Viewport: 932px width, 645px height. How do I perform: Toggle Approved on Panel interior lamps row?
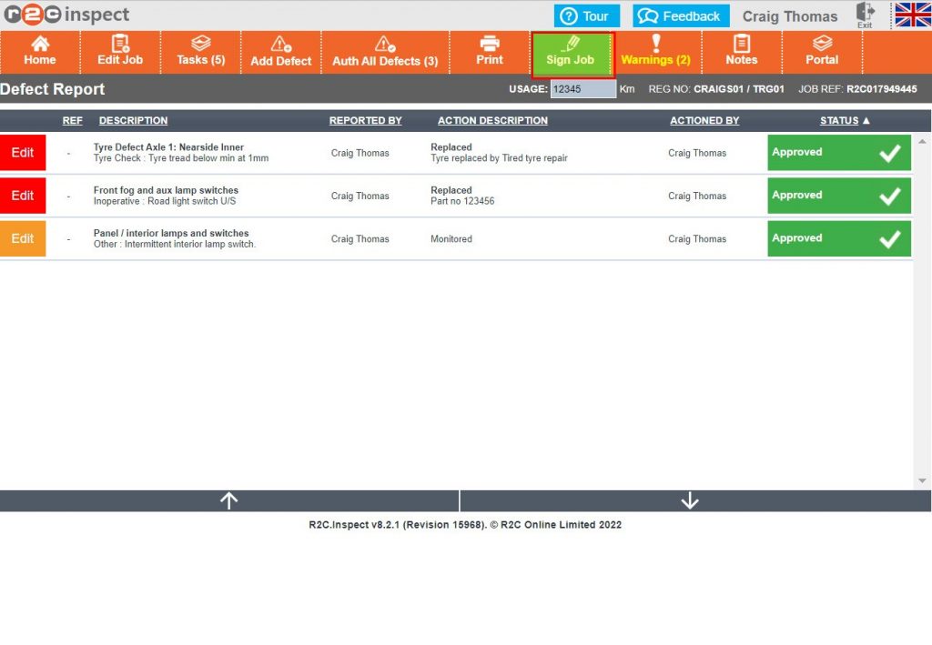coord(889,238)
